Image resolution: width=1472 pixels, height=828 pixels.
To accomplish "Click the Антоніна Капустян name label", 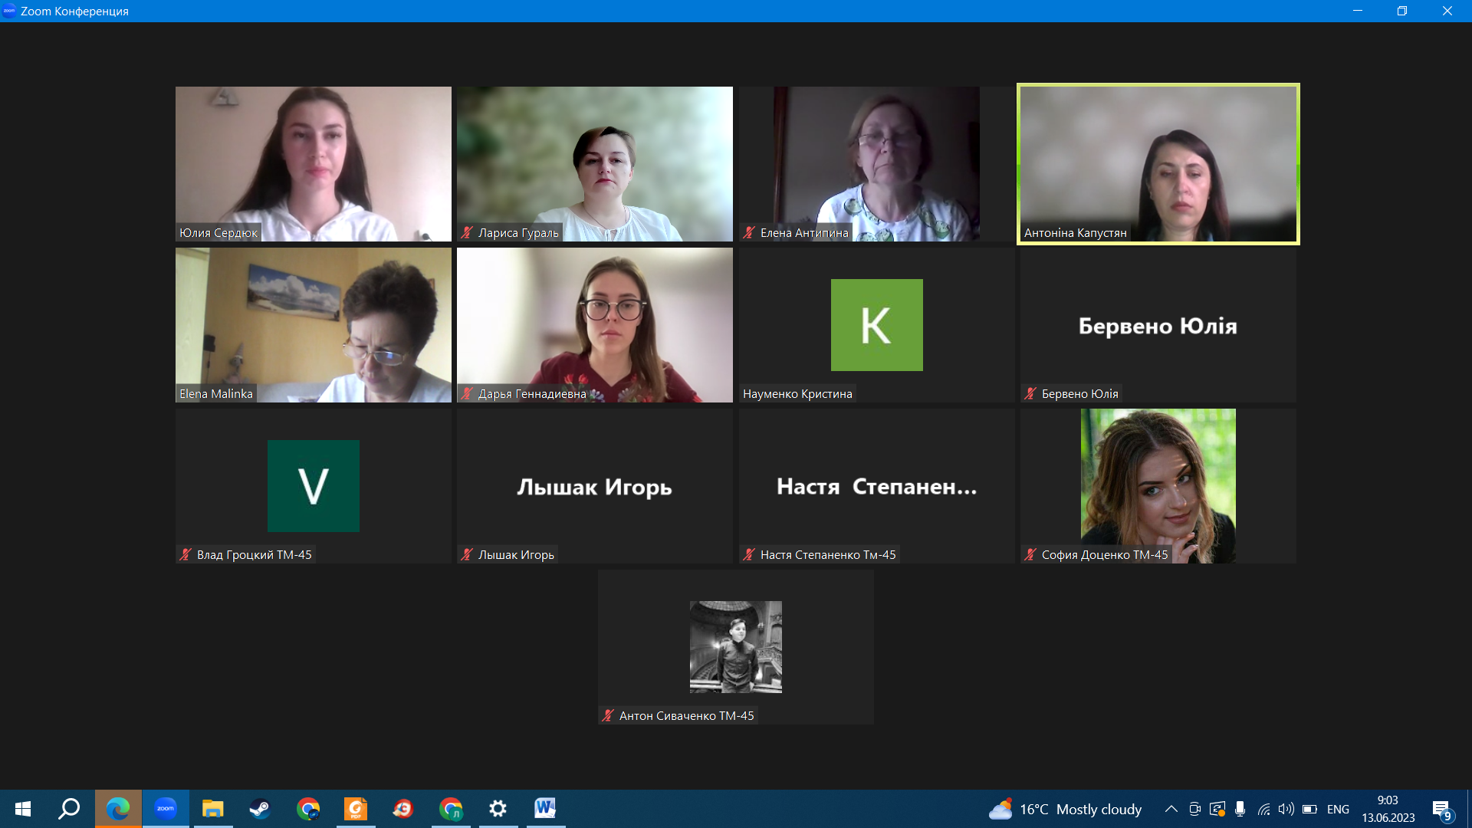I will [1075, 232].
